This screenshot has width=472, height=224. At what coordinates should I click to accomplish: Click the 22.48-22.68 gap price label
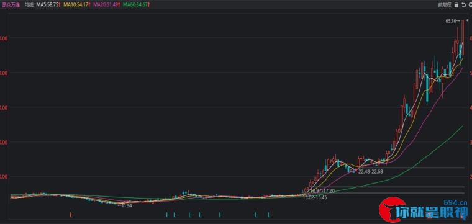pos(371,172)
